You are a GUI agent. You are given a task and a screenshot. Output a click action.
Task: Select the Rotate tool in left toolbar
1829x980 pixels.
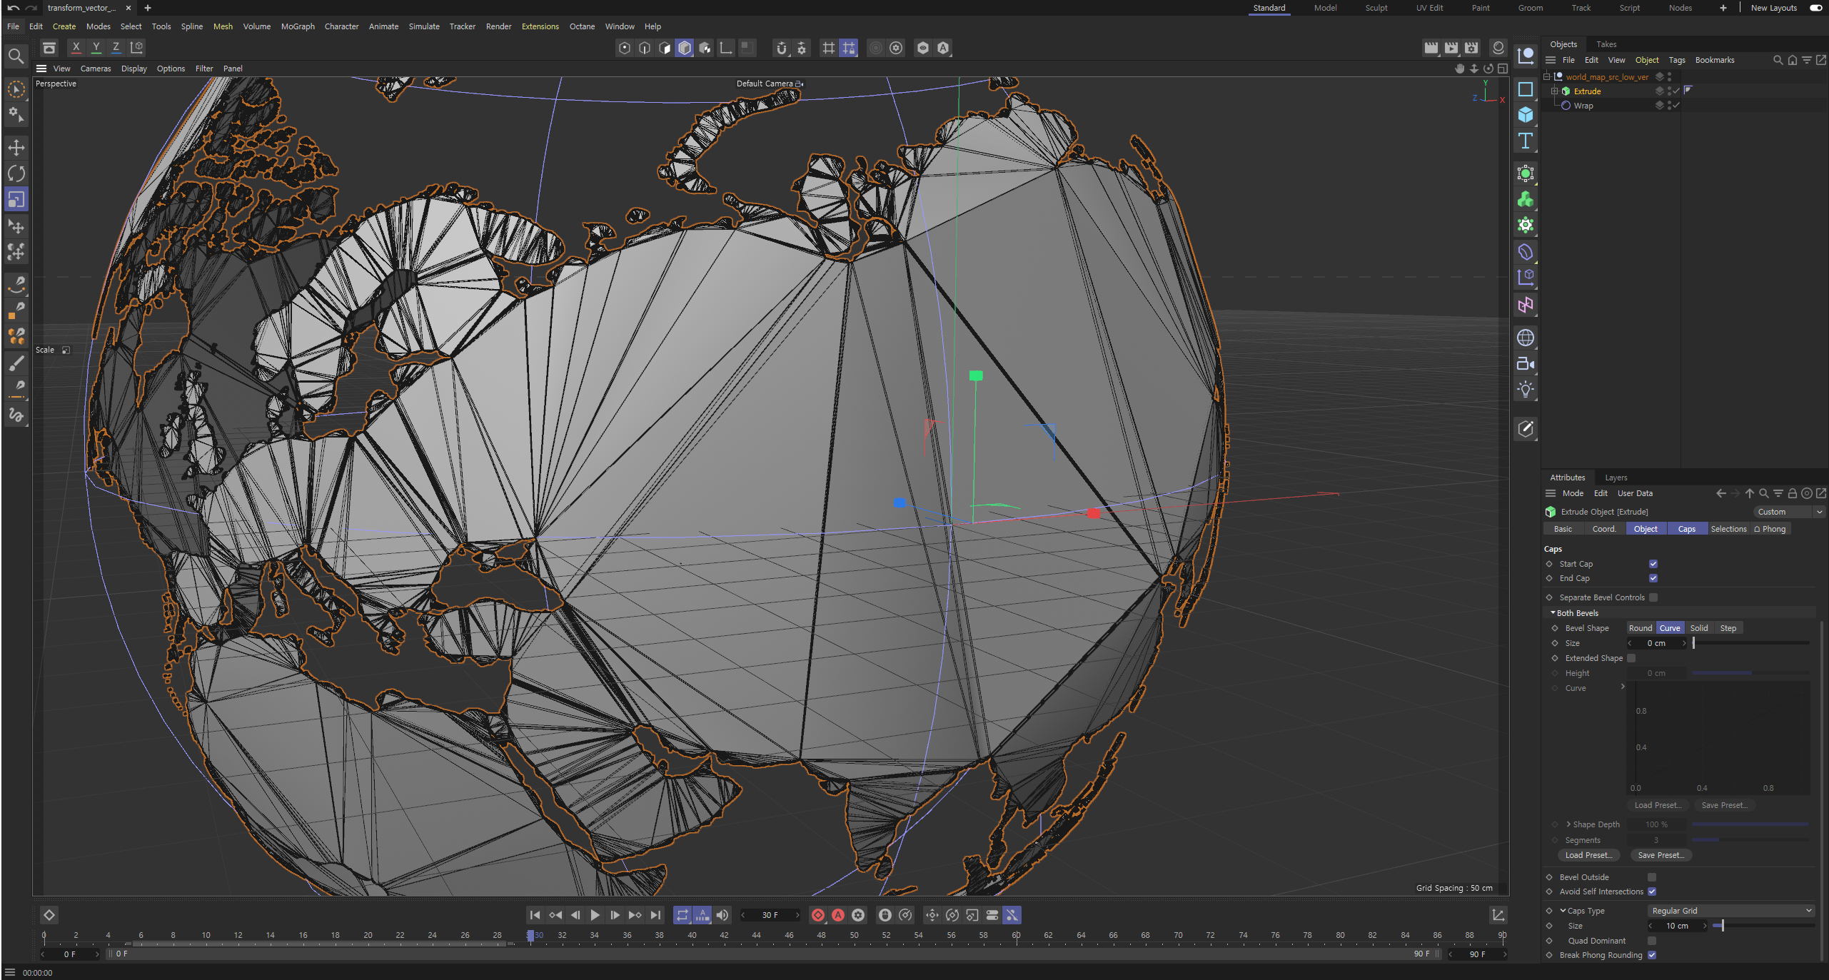click(x=16, y=173)
